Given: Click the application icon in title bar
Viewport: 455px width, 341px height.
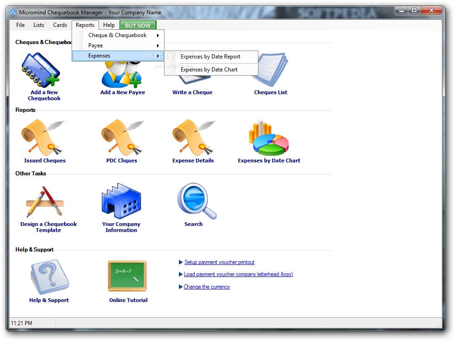Looking at the screenshot, I should click(x=13, y=13).
